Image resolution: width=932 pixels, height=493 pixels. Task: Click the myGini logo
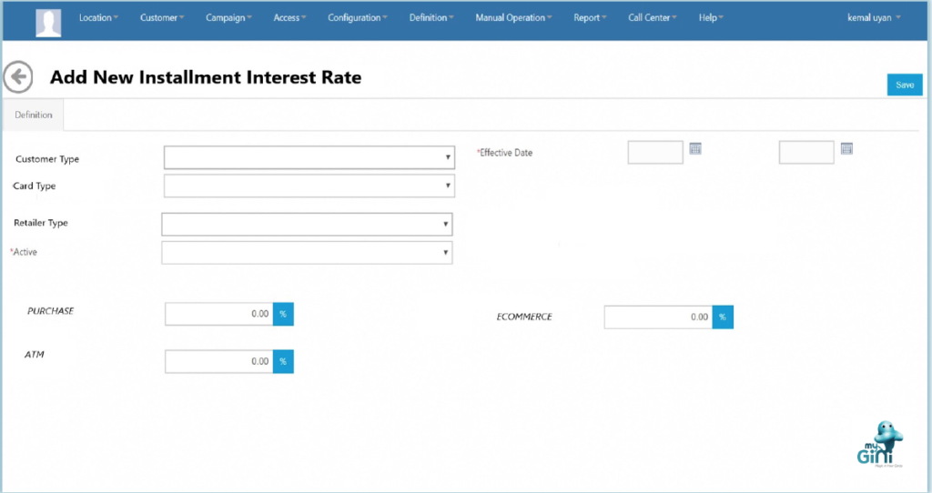[x=880, y=444]
